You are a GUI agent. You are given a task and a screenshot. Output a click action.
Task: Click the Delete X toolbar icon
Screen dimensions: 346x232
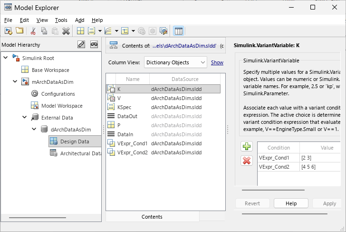(66, 31)
